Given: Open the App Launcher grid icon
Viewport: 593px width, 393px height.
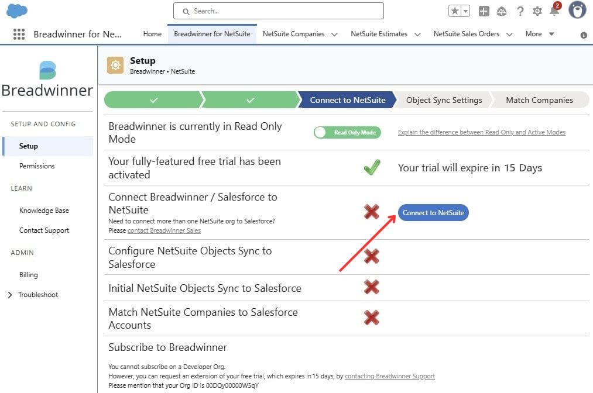Looking at the screenshot, I should [x=19, y=34].
